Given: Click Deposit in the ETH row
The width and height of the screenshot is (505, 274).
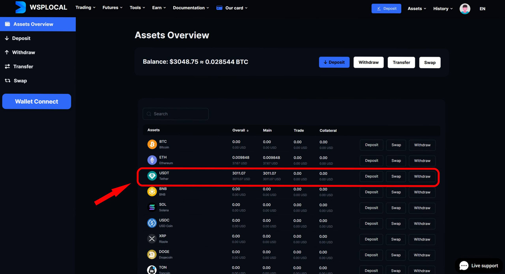Looking at the screenshot, I should point(371,161).
